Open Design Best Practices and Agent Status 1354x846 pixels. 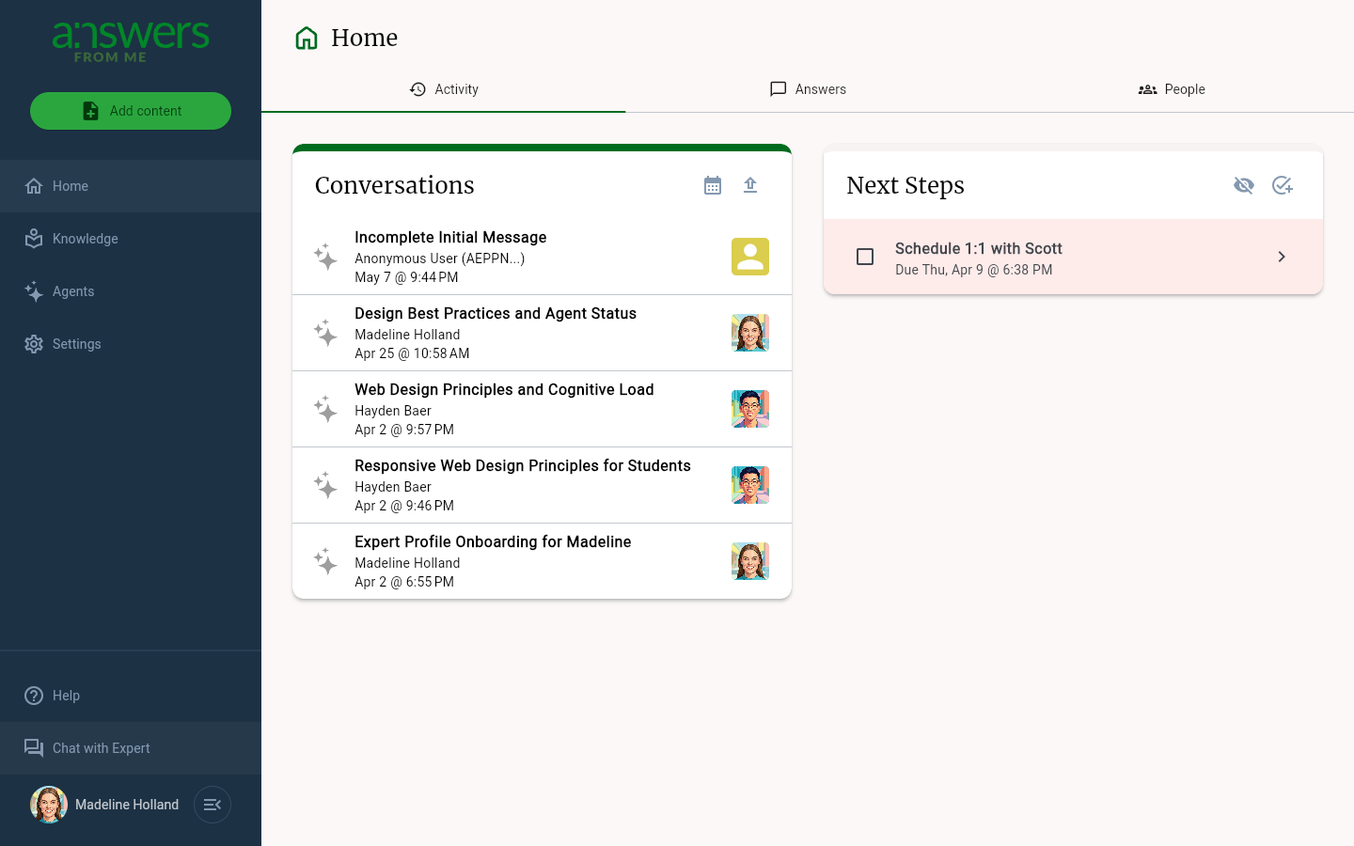point(542,333)
